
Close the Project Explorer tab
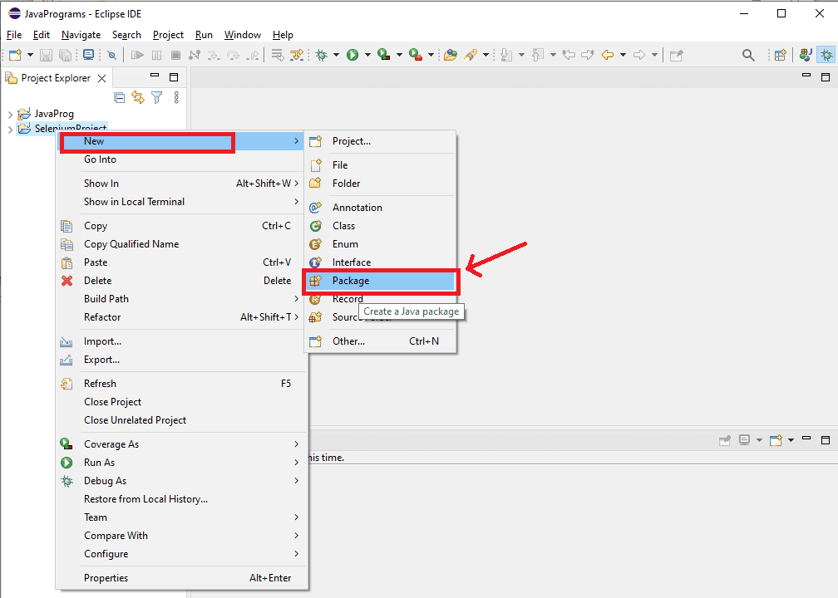click(x=101, y=78)
